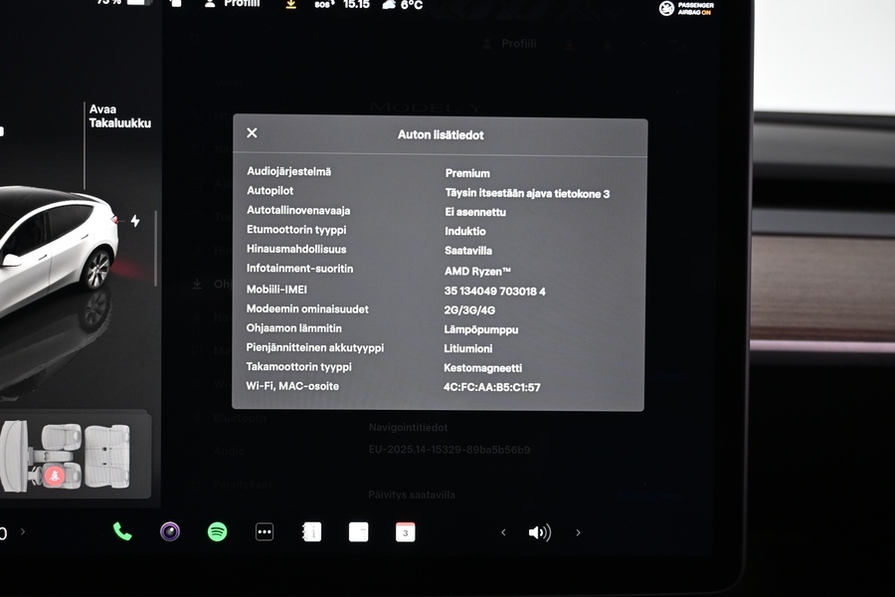Screen dimensions: 895x597
Task: Tap Avaa Takaluukku to open trunk
Action: tap(119, 116)
